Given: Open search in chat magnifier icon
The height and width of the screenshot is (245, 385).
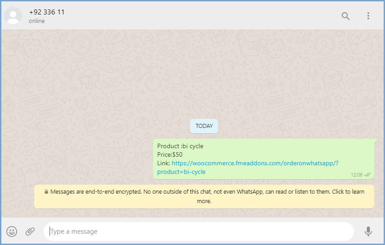Looking at the screenshot, I should coord(345,16).
